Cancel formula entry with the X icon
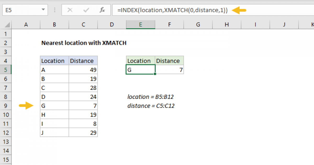 [x=70, y=10]
